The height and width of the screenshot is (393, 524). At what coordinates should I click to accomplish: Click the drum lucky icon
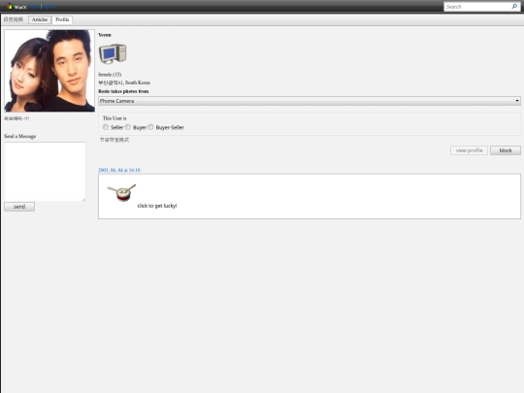coord(121,192)
